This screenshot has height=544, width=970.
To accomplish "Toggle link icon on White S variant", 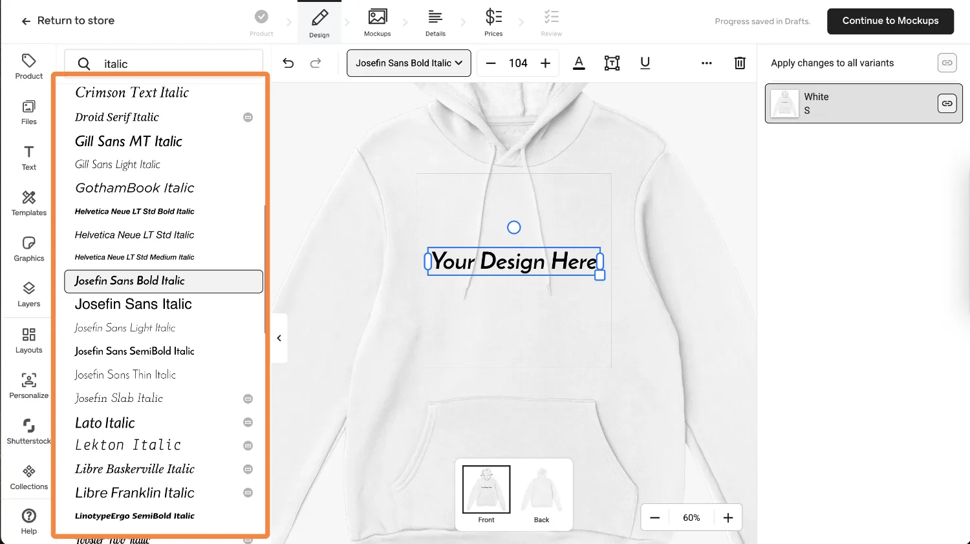I will (947, 103).
